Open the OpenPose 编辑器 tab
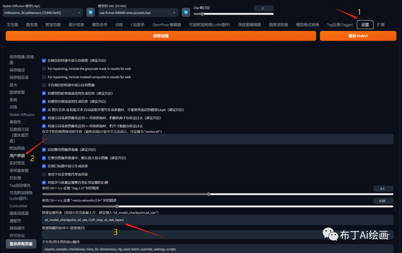The height and width of the screenshot is (253, 402). coord(167,25)
